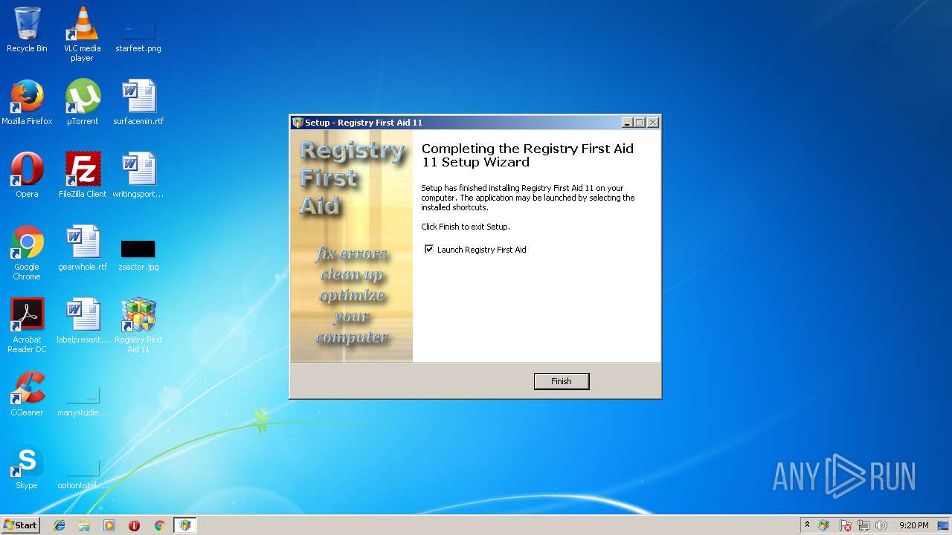Click Setup window title bar icon

point(298,123)
